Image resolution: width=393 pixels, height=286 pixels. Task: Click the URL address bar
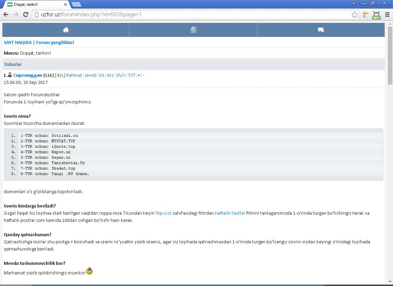(194, 14)
